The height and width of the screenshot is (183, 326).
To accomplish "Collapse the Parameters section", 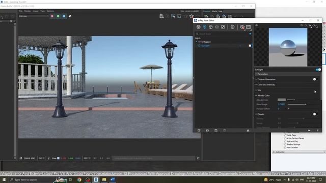I will [256, 74].
